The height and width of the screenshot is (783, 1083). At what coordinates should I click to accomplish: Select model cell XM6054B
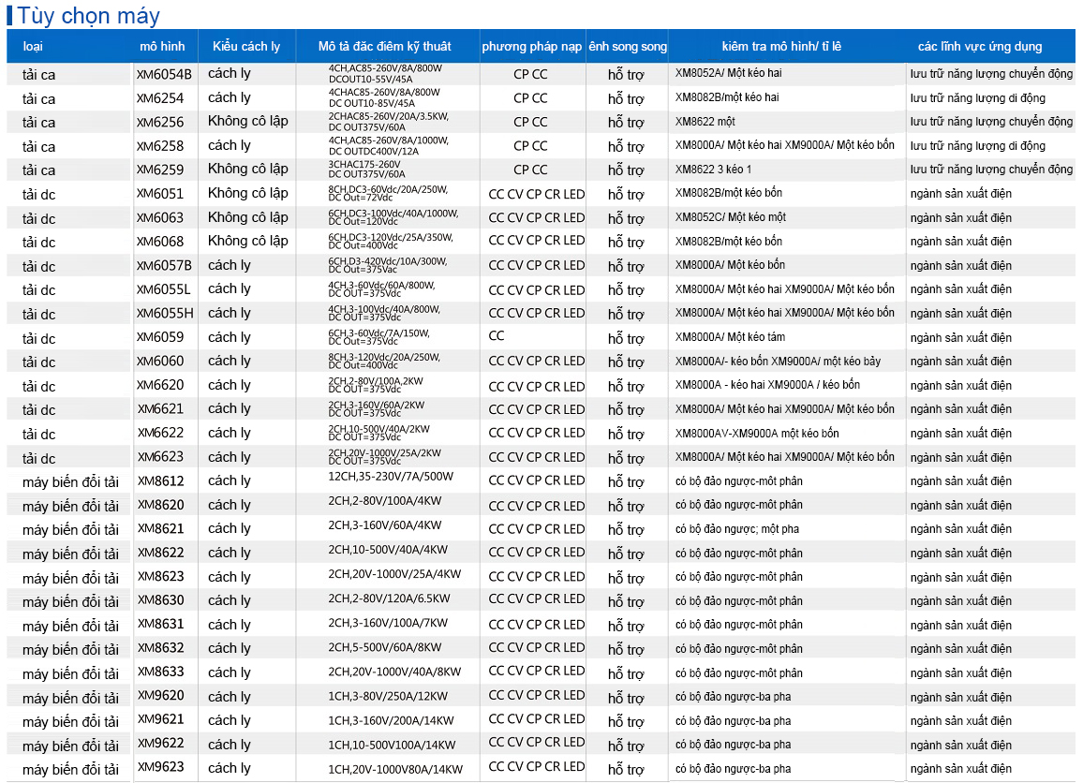tap(164, 74)
